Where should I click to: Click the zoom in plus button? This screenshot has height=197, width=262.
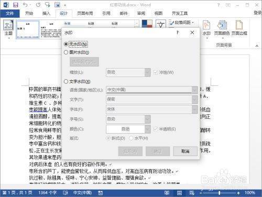pos(238,193)
